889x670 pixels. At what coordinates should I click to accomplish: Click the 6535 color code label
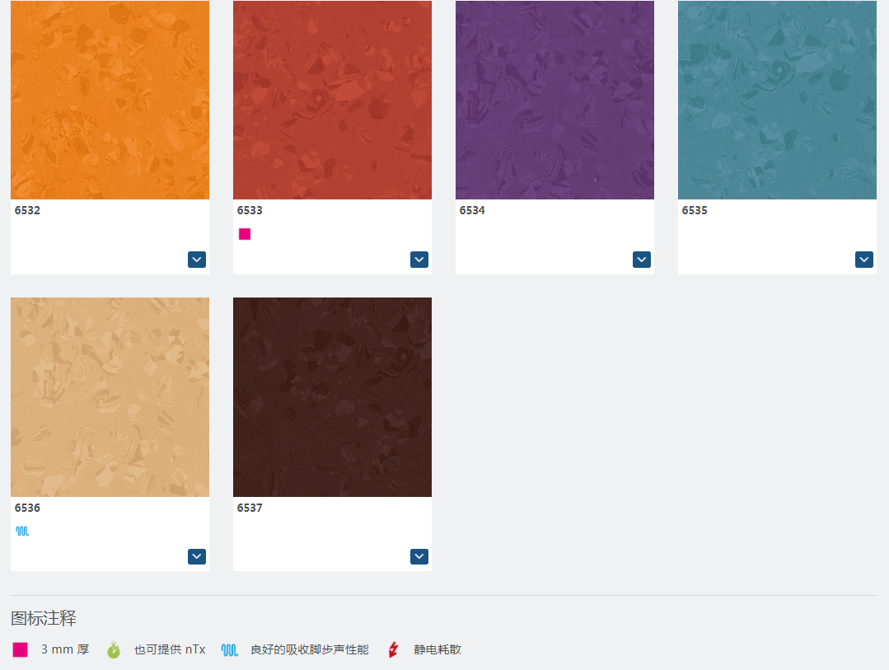695,210
